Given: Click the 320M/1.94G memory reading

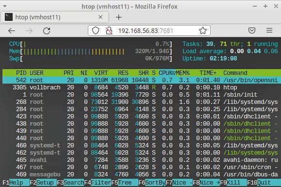Looking at the screenshot, I should (152, 51).
